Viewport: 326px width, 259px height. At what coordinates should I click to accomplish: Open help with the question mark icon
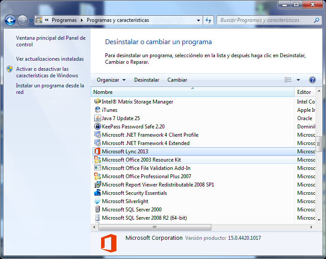(x=312, y=80)
